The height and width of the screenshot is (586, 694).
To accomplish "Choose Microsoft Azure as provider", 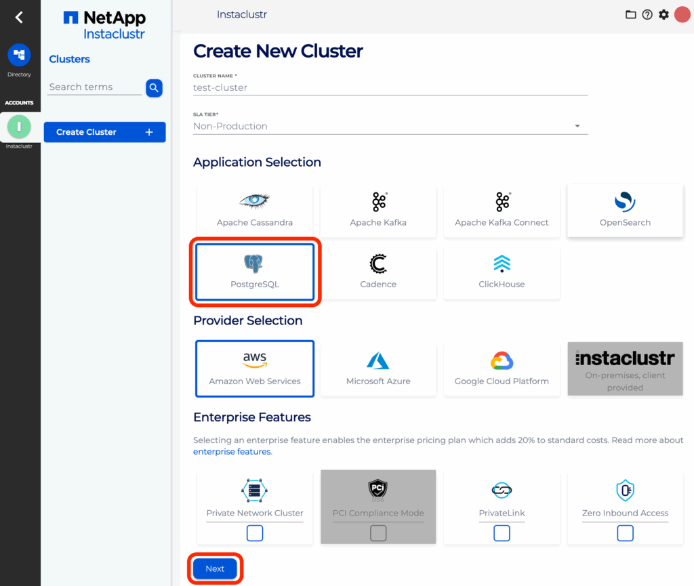I will (x=377, y=369).
